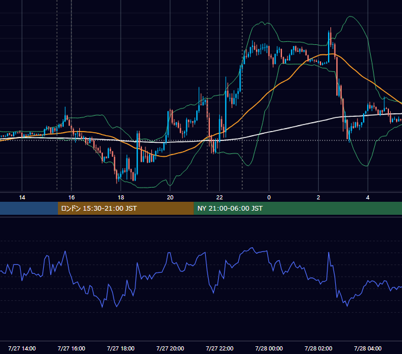Click the tall blue candle spike after 2:00
This screenshot has width=402, height=354.
tap(329, 47)
